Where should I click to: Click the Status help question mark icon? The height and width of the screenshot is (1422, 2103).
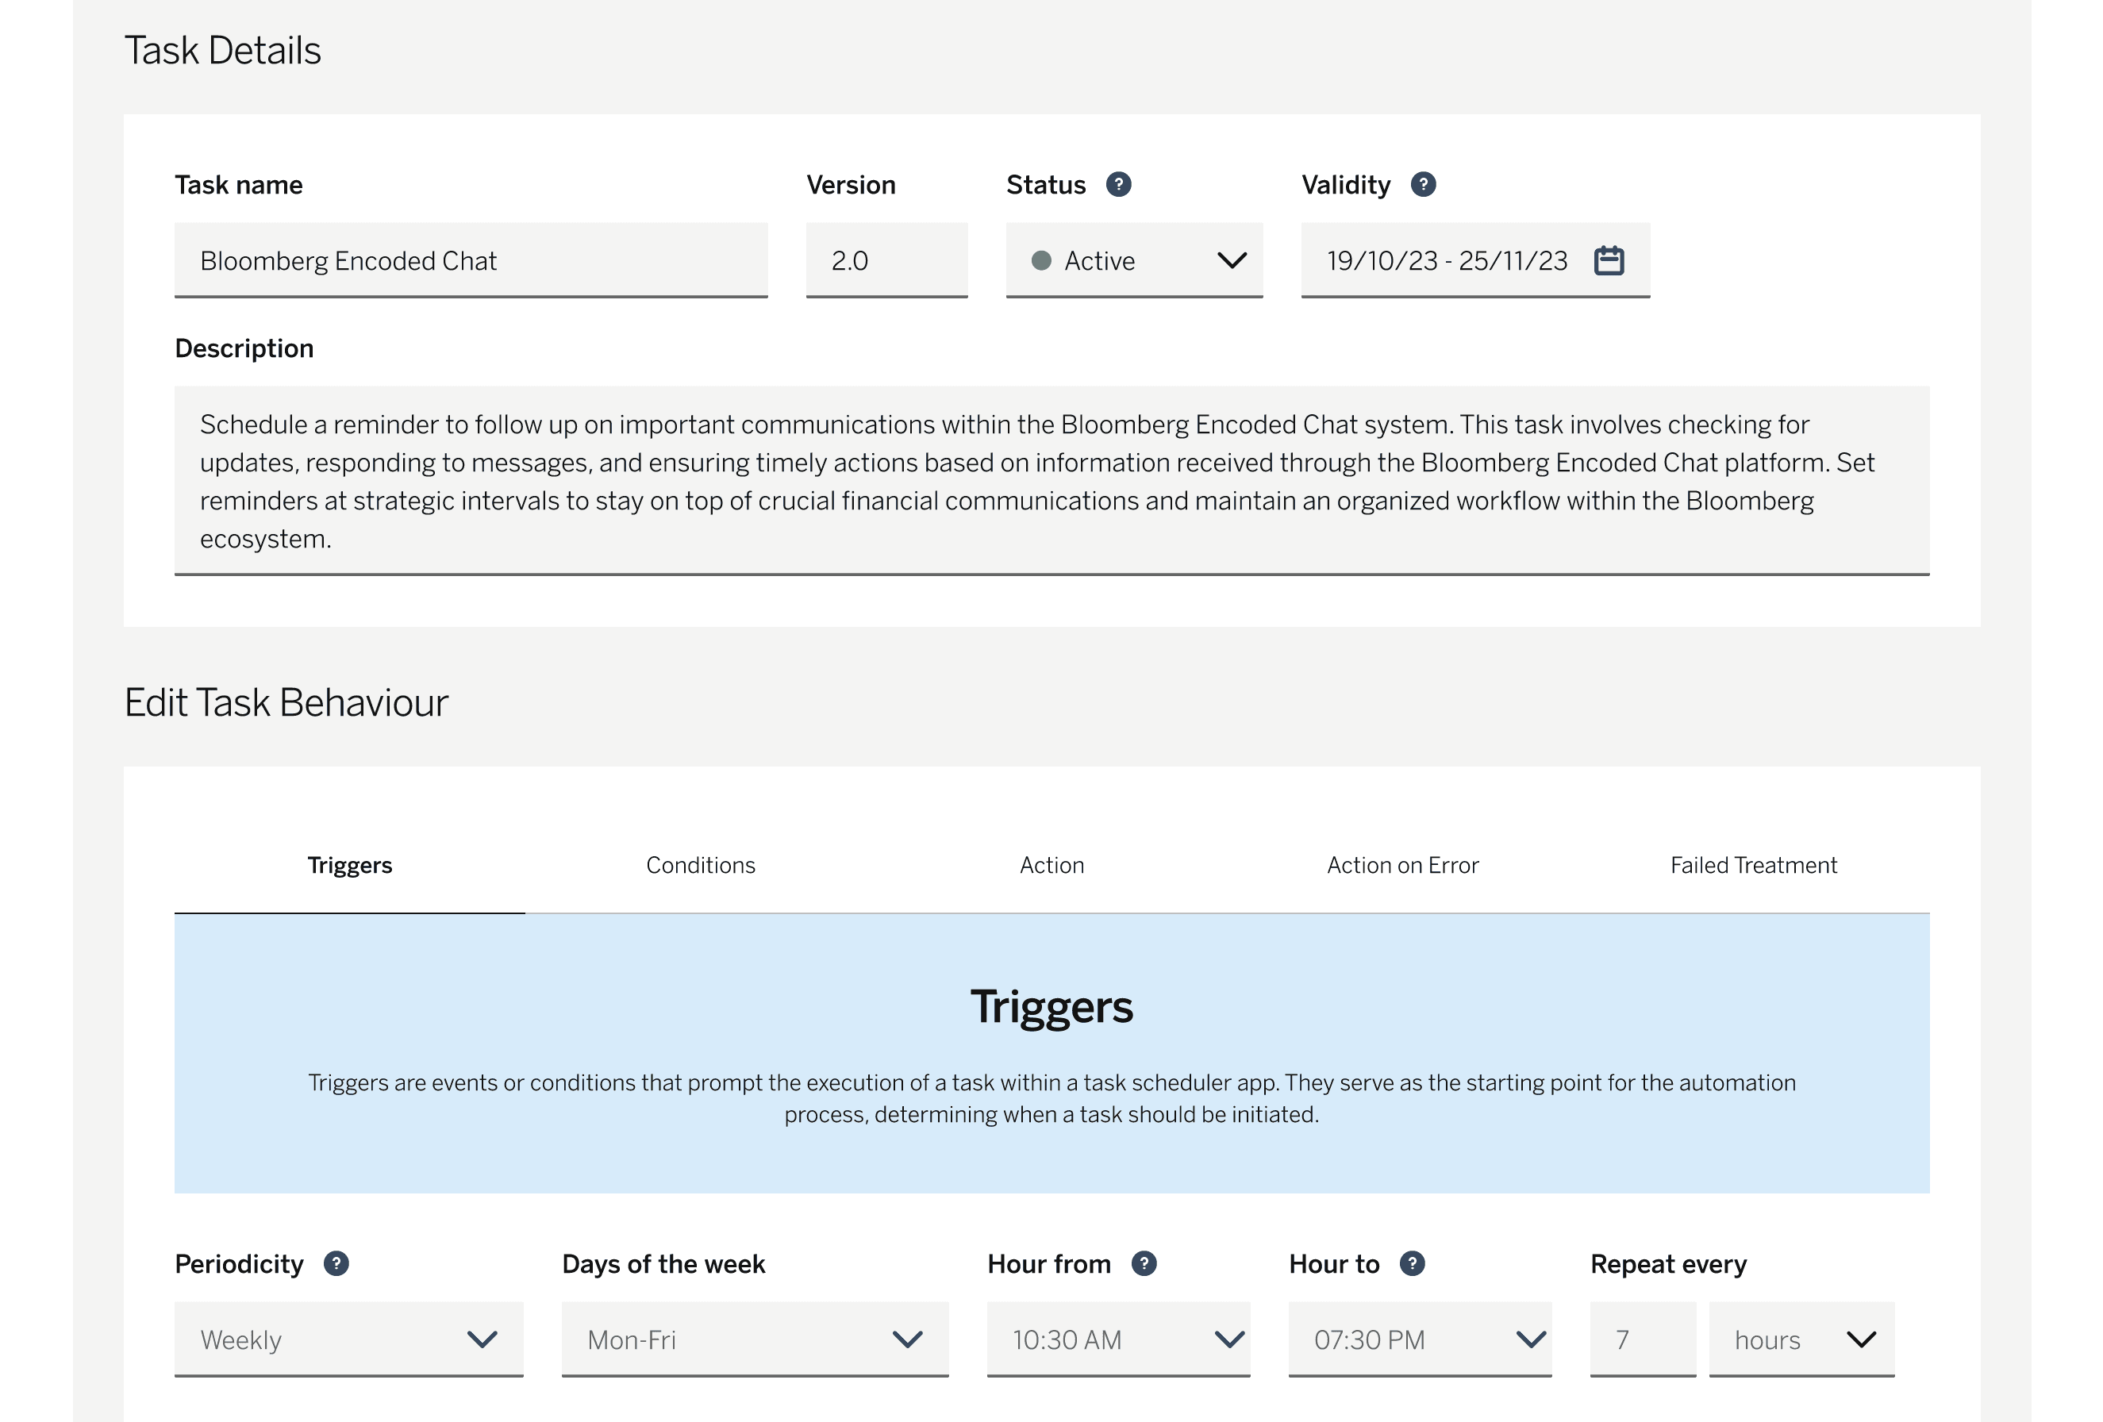coord(1118,185)
